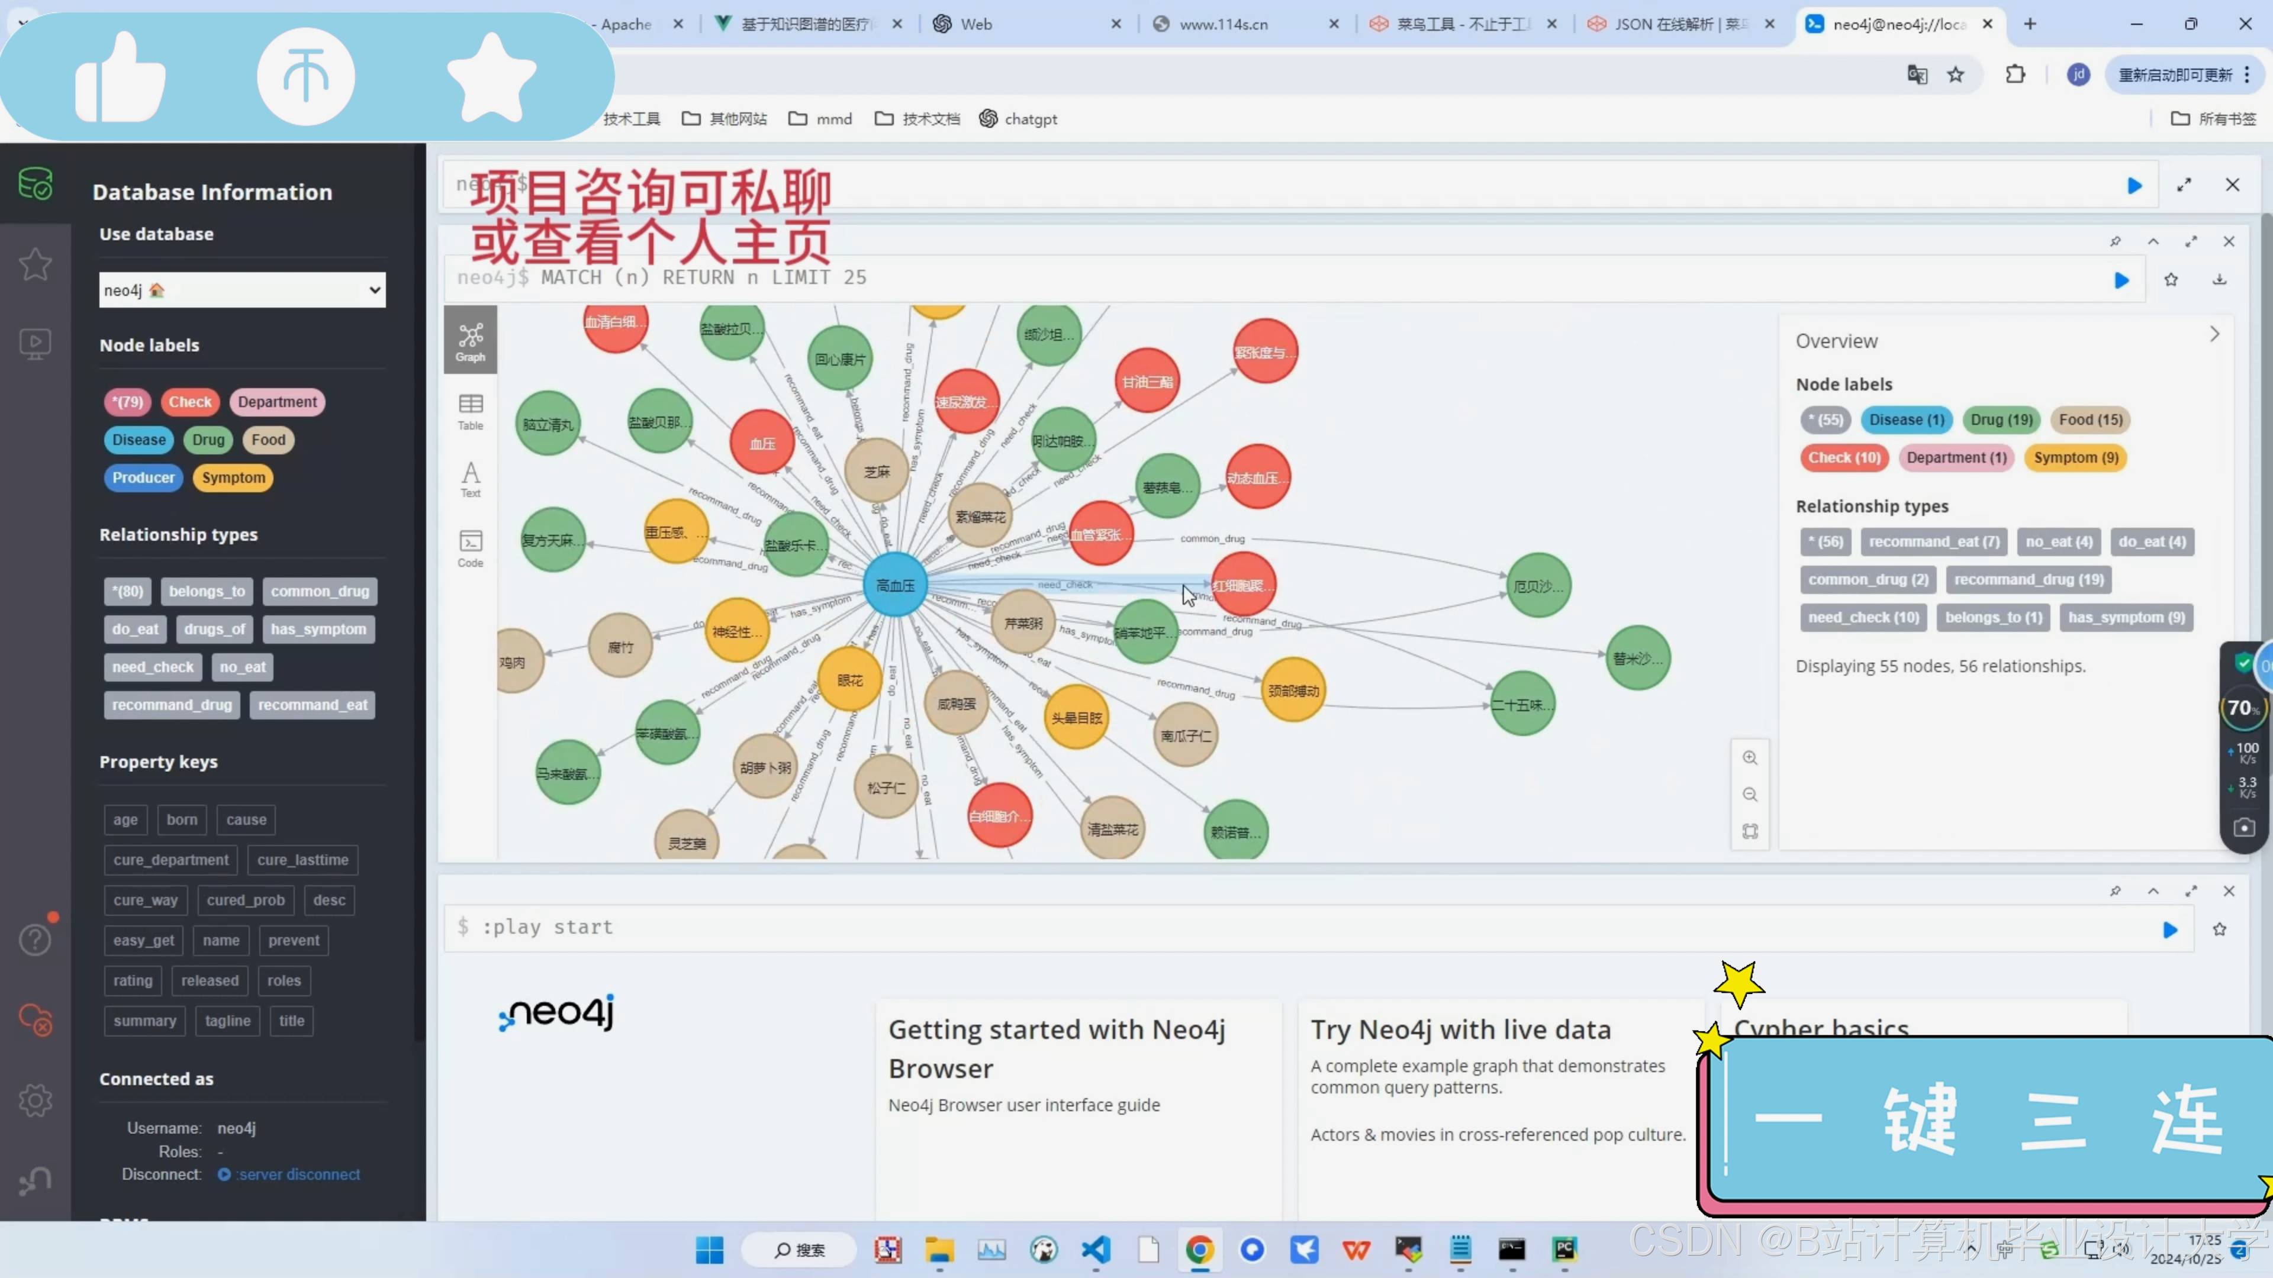
Task: Select the Food (15) label in Overview
Action: pyautogui.click(x=2090, y=420)
